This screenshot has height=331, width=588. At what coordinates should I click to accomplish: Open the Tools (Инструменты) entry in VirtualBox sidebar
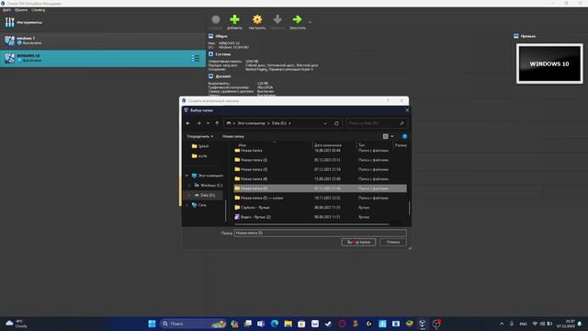(103, 22)
